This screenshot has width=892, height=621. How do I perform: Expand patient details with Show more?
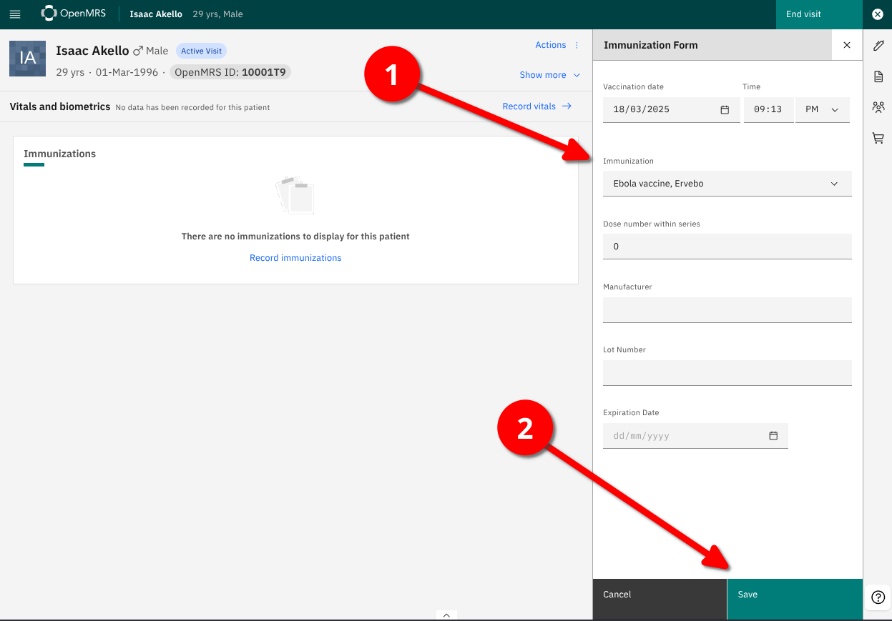(x=549, y=75)
